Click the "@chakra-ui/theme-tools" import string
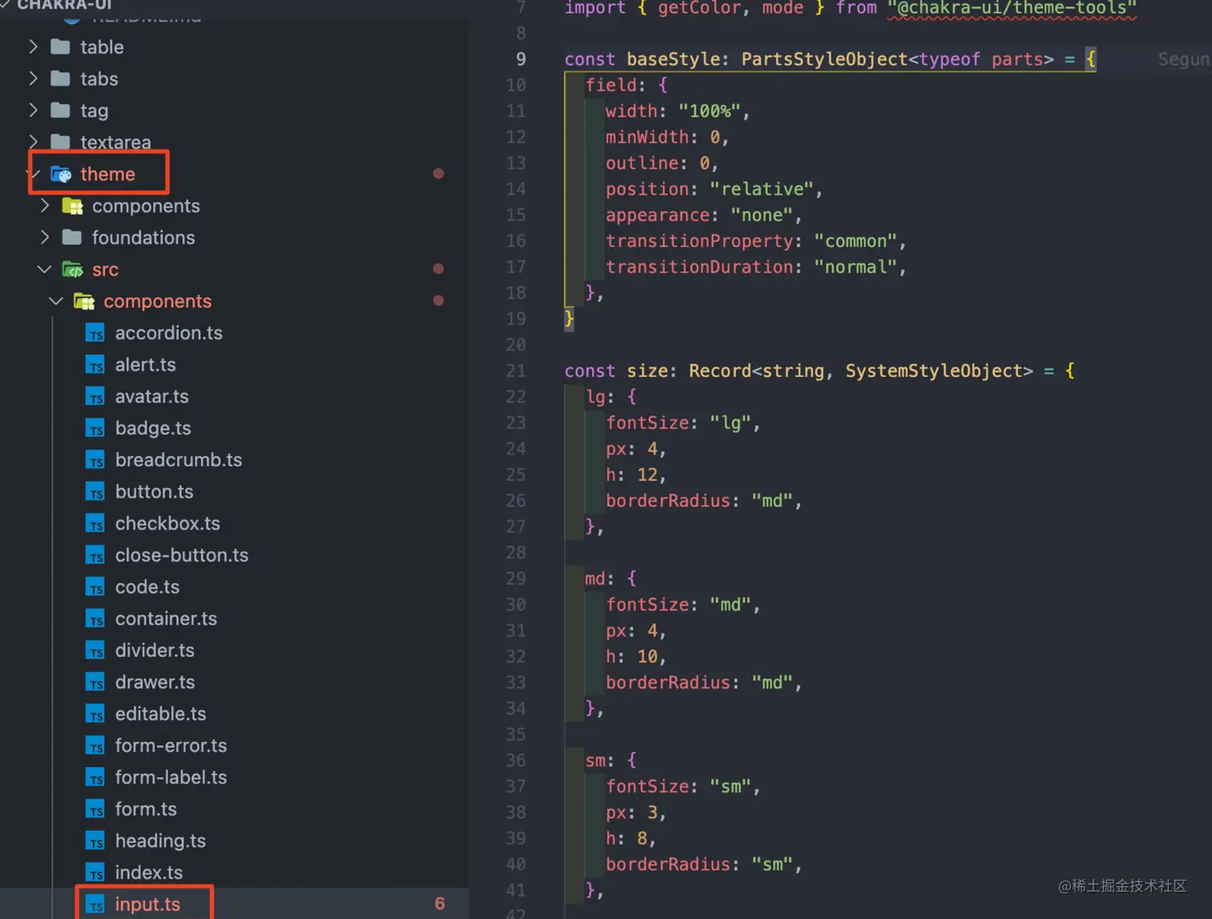This screenshot has height=919, width=1212. point(1012,8)
